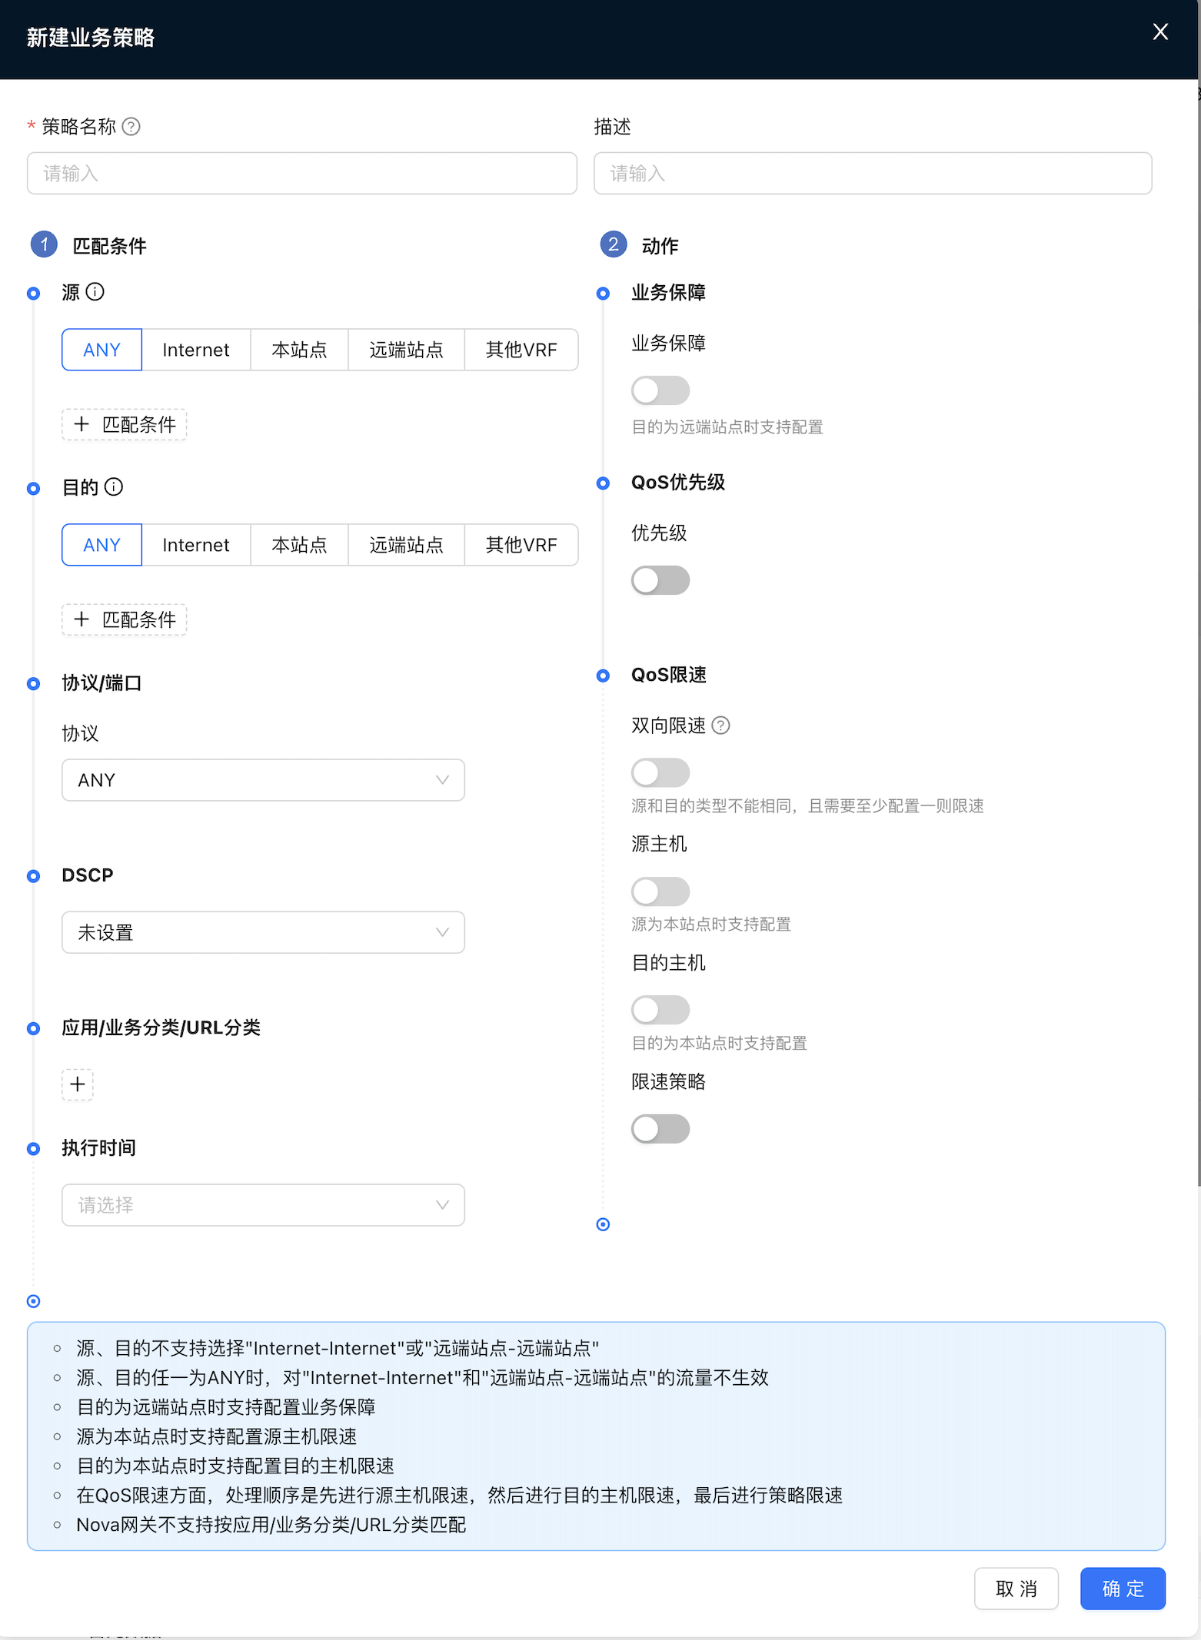Select 远端站点 under 源
1201x1640 pixels.
406,350
